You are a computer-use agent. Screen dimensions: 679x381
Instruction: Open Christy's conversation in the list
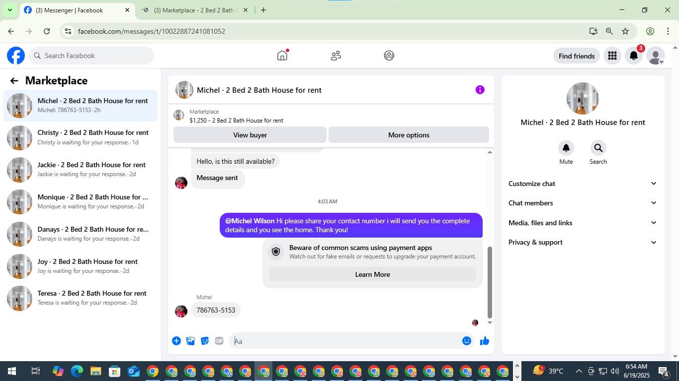click(x=81, y=137)
